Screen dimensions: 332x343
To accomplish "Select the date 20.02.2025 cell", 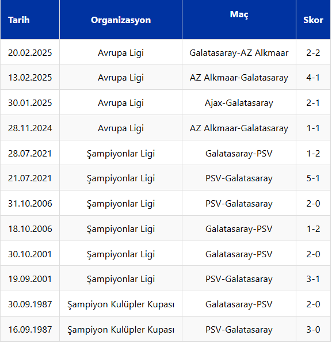I will 30,52.
